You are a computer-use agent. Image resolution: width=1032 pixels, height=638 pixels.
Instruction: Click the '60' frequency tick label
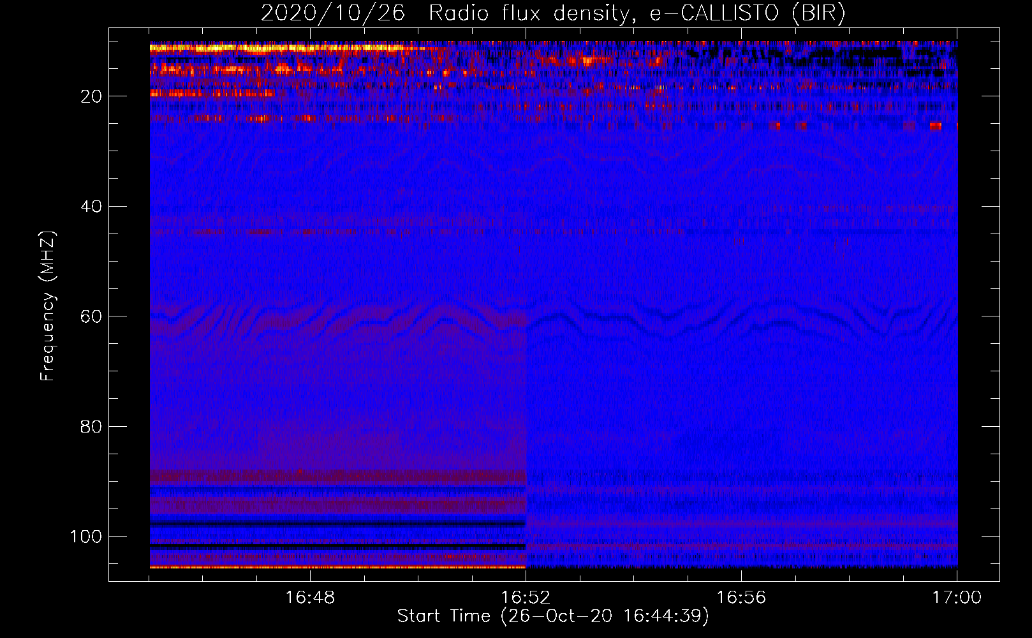pos(91,316)
